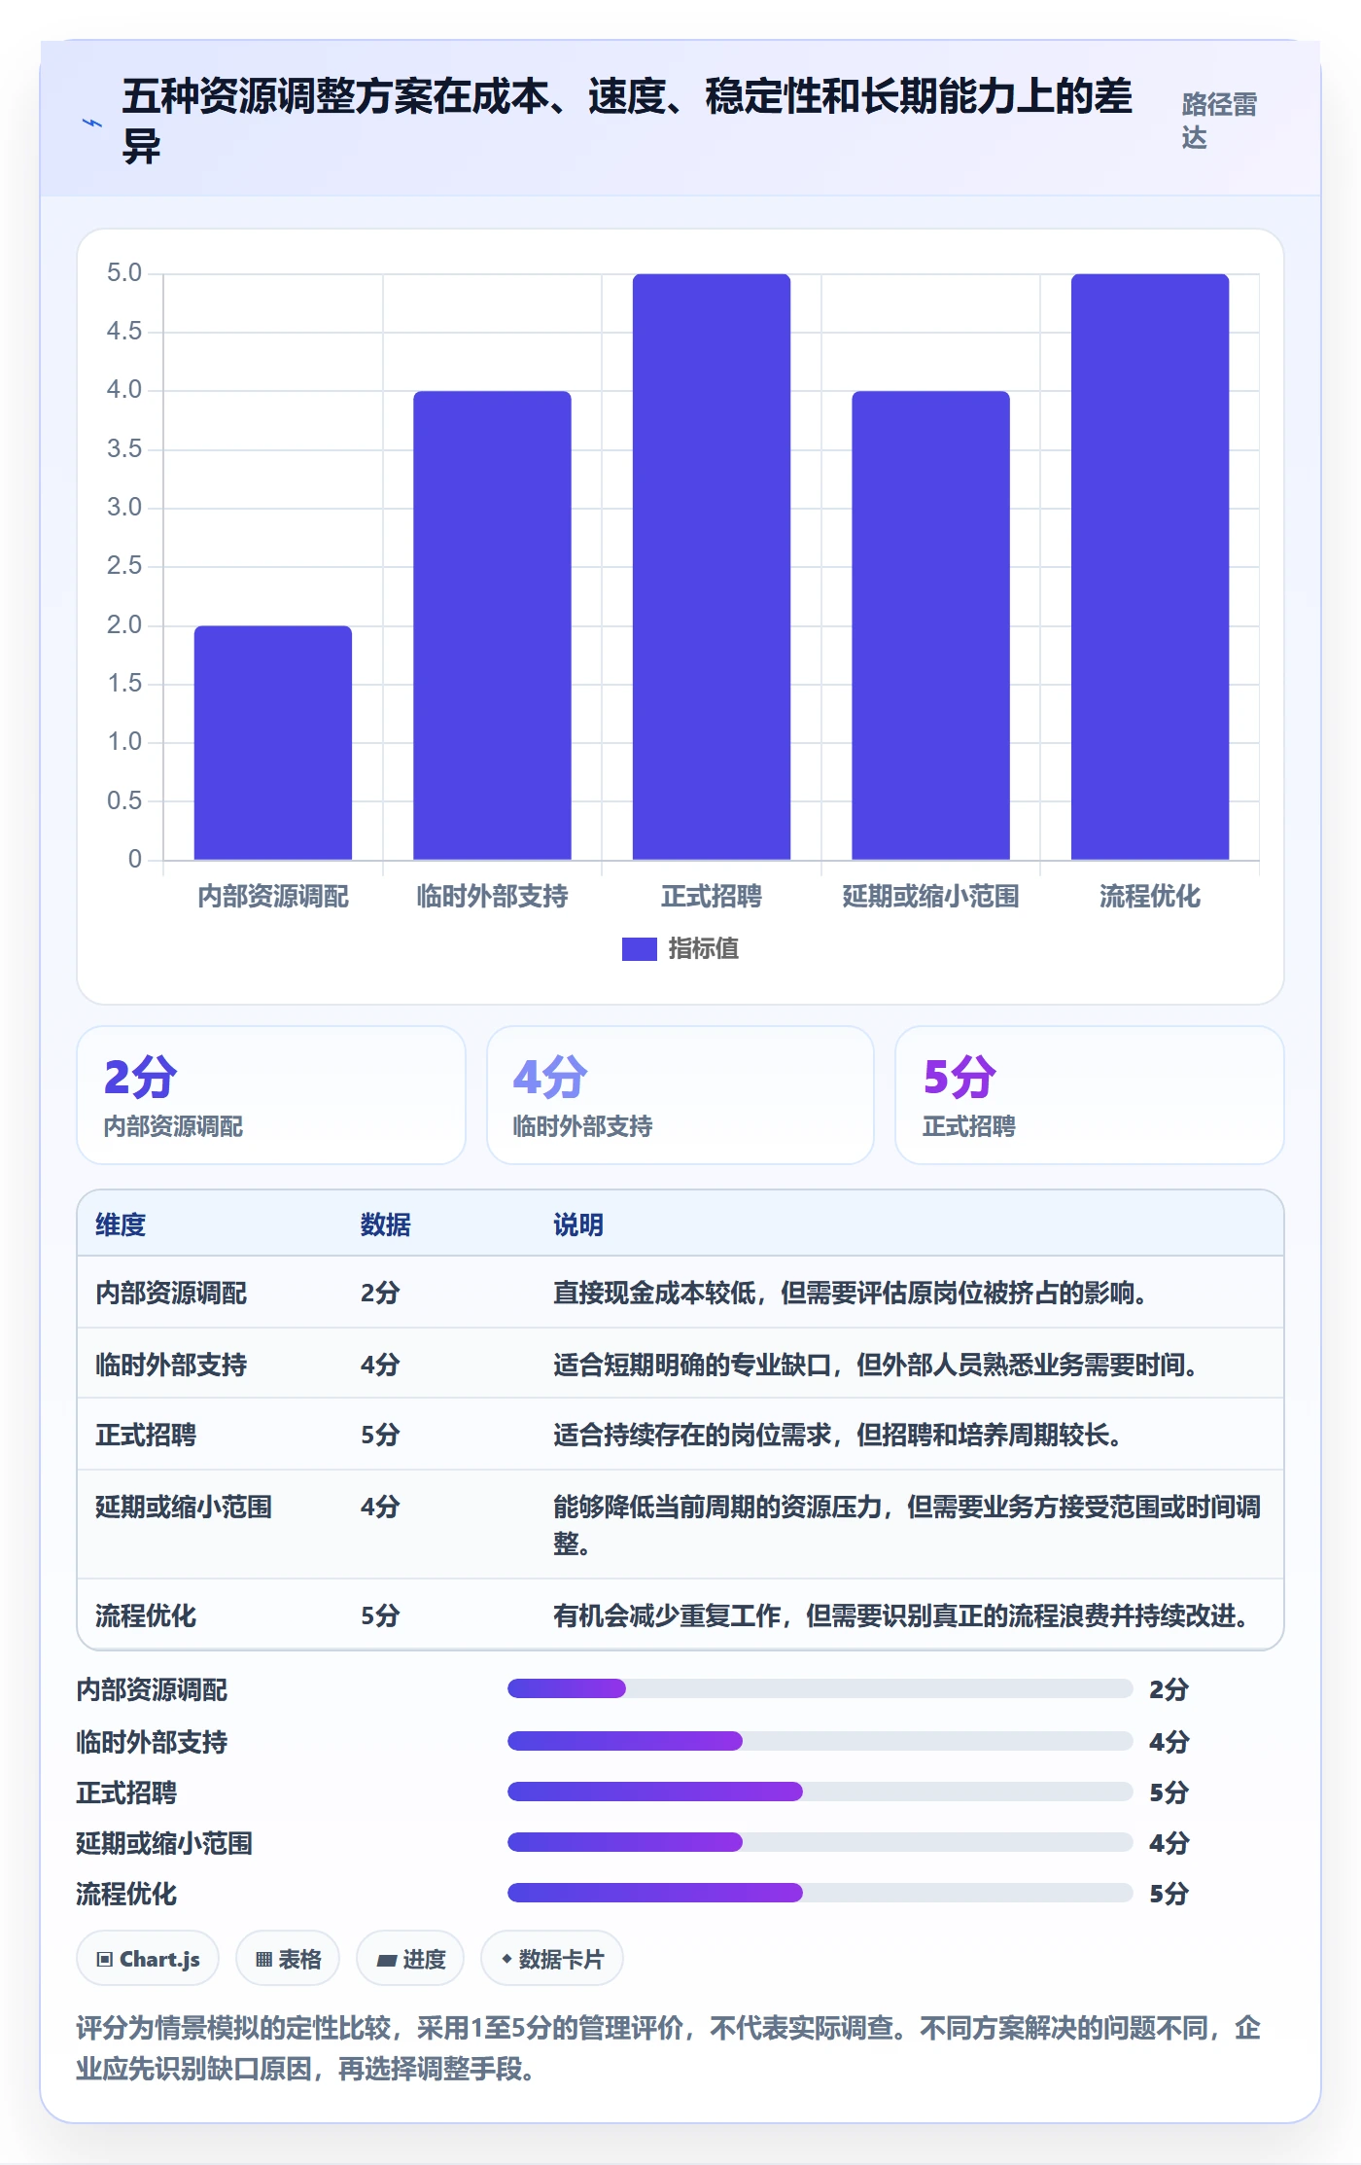Click the description starting 有机会减少重复工作

pyautogui.click(x=901, y=1615)
